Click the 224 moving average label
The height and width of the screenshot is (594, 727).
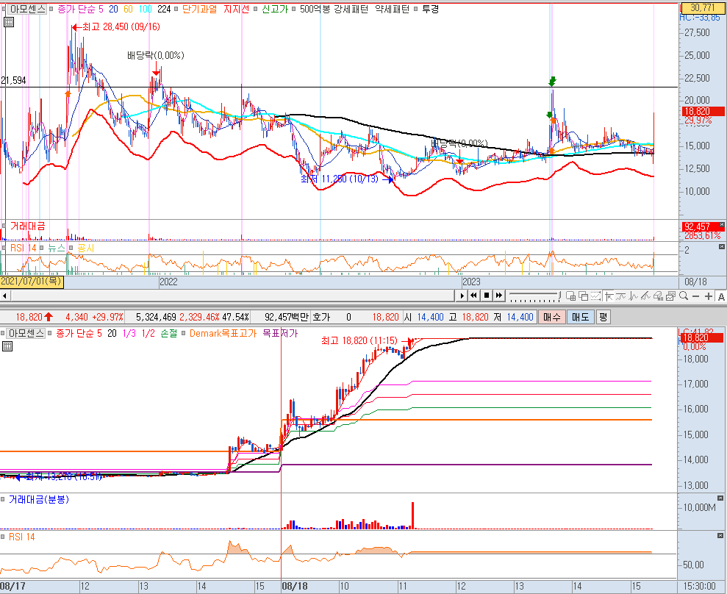click(164, 9)
